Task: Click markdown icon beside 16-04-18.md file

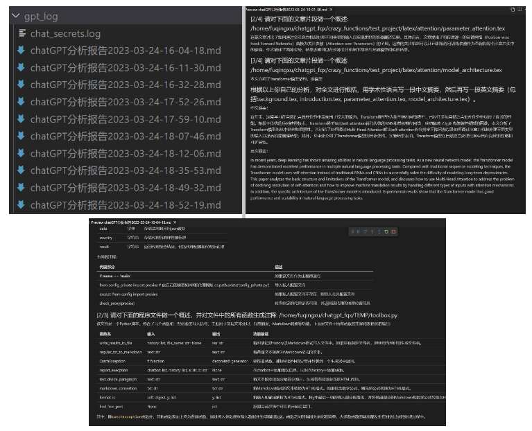Action: click(21, 50)
